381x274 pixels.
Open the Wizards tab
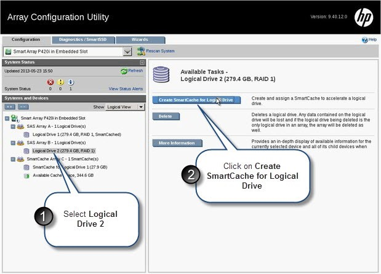coord(140,39)
